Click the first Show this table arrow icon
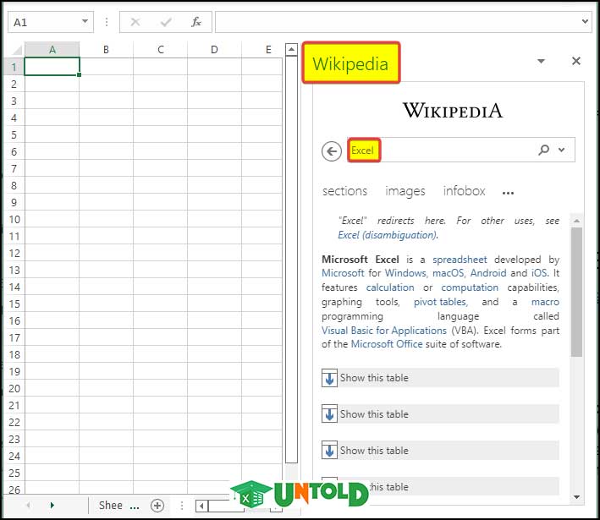Image resolution: width=600 pixels, height=520 pixels. tap(329, 378)
